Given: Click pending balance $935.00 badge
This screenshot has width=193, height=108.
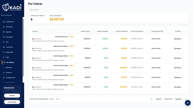Looking at the screenshot, I should click(124, 48).
